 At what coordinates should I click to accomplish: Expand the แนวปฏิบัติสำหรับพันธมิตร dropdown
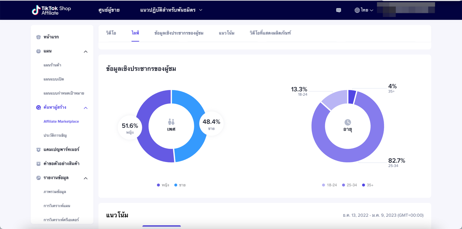tap(171, 10)
